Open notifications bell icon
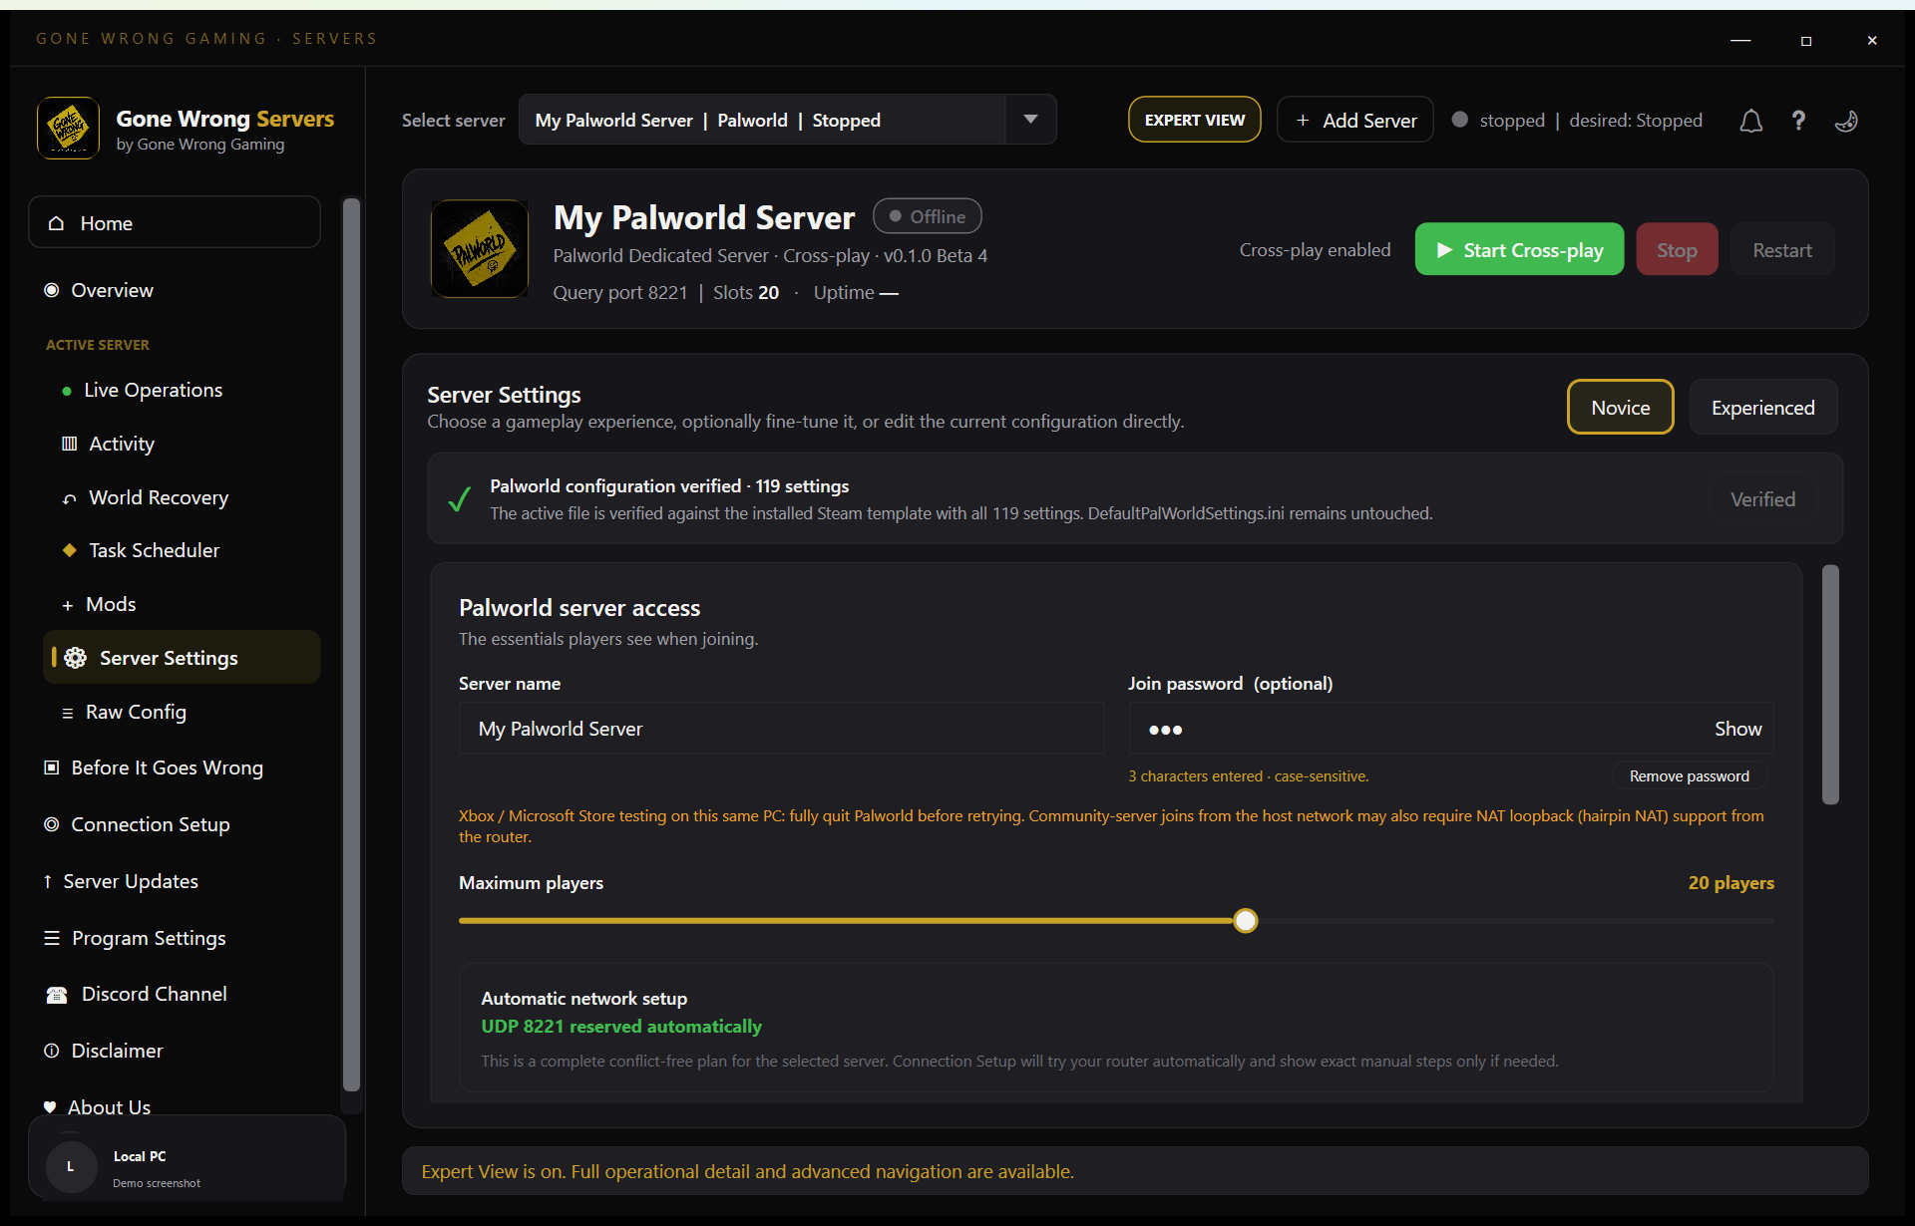The height and width of the screenshot is (1226, 1915). pyautogui.click(x=1750, y=121)
